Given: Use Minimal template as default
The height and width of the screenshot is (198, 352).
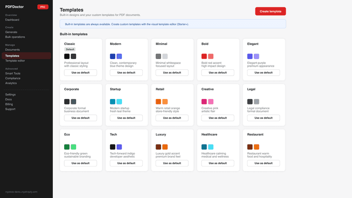Looking at the screenshot, I should [x=172, y=73].
